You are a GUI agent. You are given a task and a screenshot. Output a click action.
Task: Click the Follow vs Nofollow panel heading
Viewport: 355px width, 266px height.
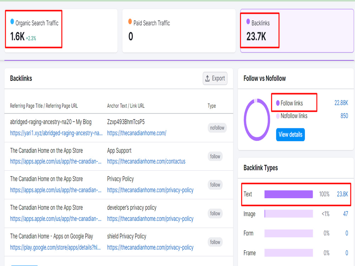(x=264, y=78)
